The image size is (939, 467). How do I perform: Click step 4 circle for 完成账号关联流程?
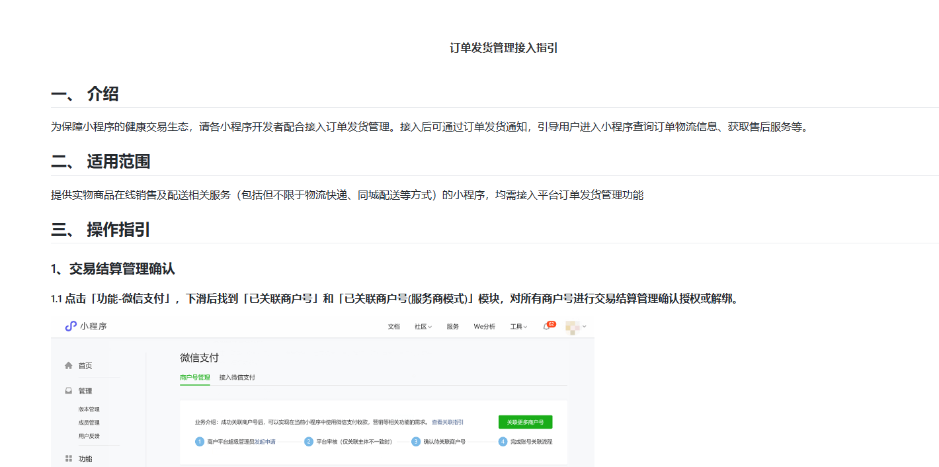(503, 441)
